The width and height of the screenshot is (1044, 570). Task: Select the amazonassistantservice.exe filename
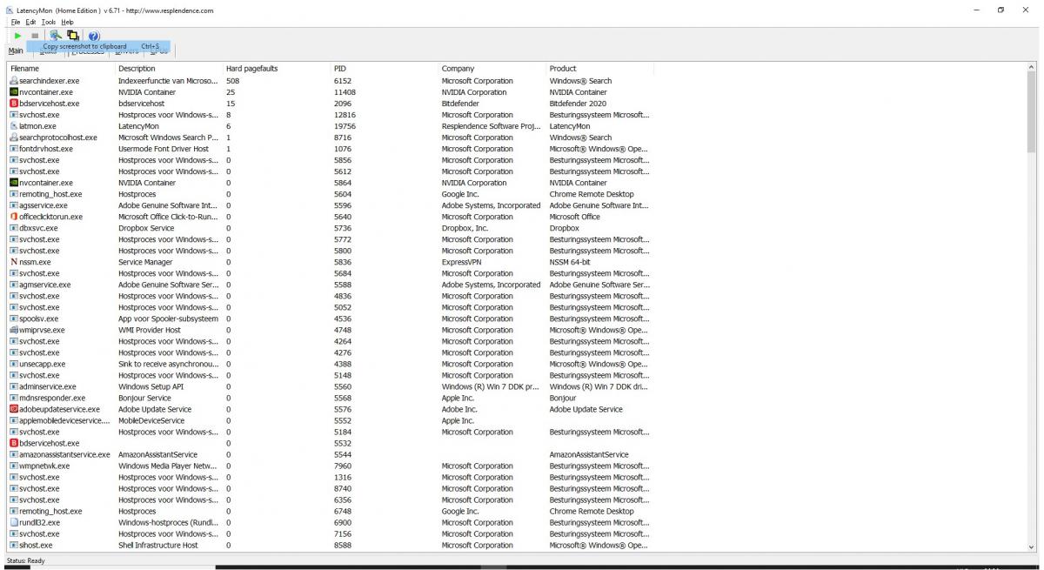pyautogui.click(x=64, y=454)
